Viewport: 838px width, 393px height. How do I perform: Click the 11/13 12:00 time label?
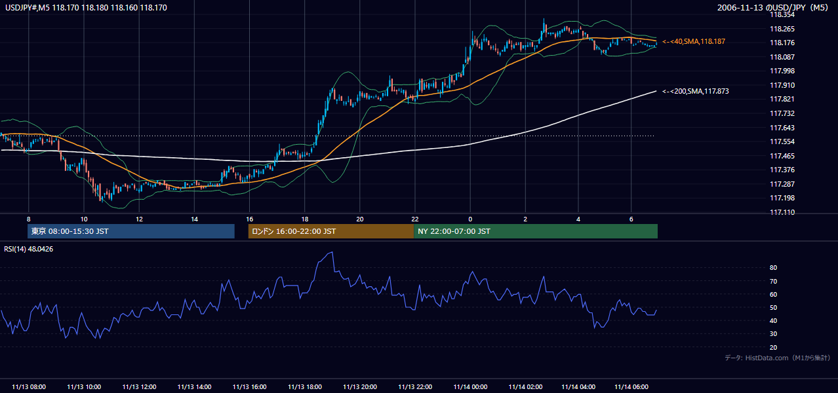(139, 387)
